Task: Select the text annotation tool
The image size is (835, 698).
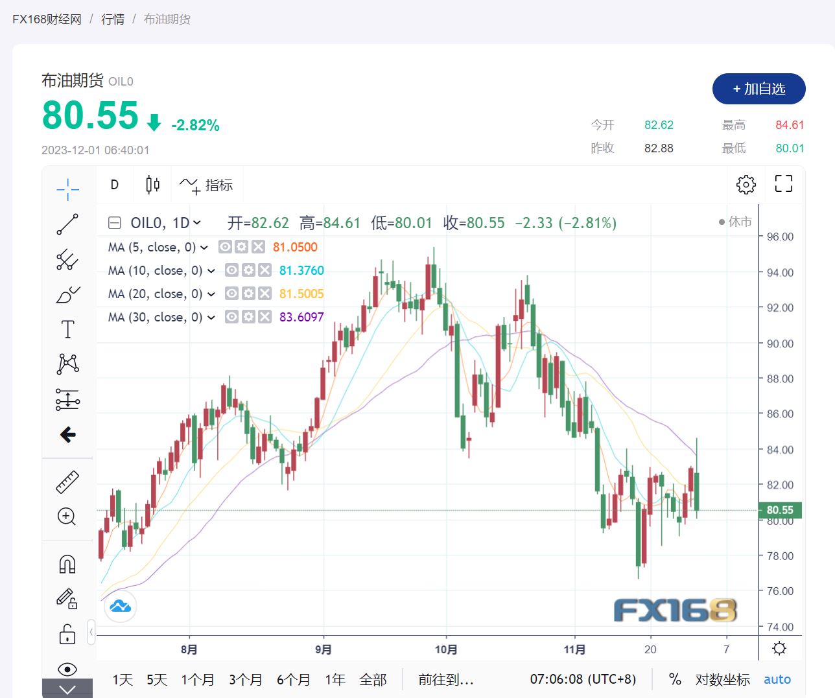Action: click(67, 329)
